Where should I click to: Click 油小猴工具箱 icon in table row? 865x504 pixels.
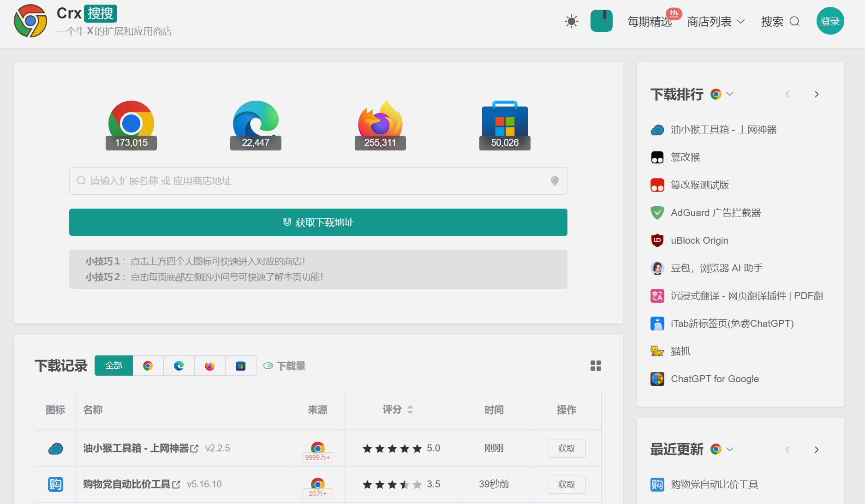pos(56,448)
